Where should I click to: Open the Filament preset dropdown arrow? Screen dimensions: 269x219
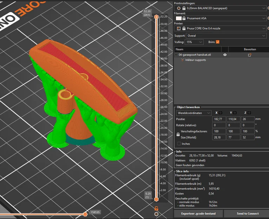(263, 18)
